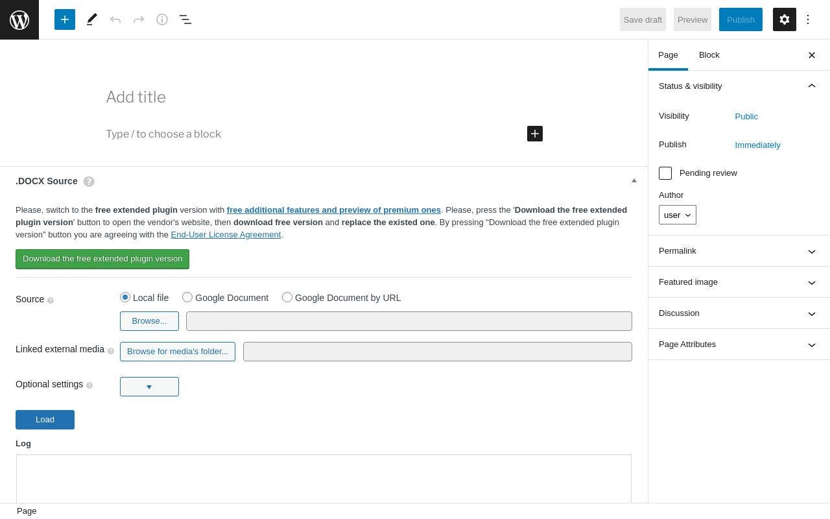Screen dimensions: 830x519
Task: Enable the Pending review checkbox
Action: tap(665, 173)
